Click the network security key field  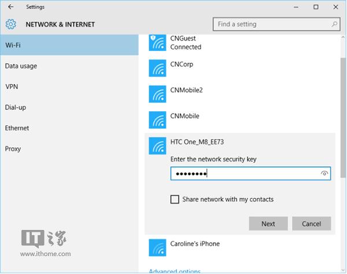coord(243,173)
